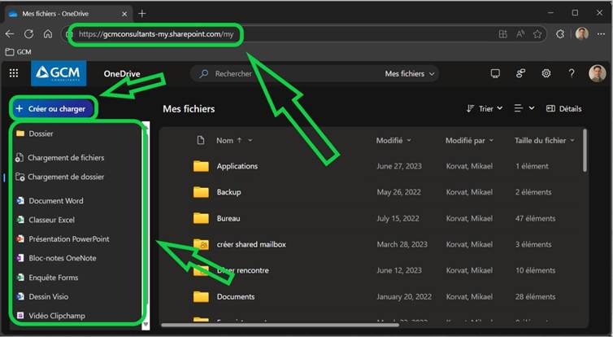Click Korvat, Mikael in the Backup row
The width and height of the screenshot is (613, 337).
469,192
